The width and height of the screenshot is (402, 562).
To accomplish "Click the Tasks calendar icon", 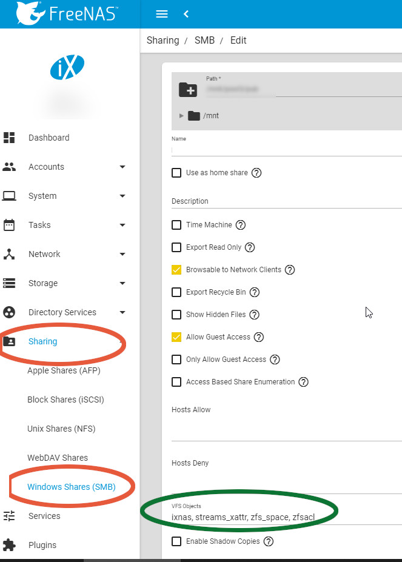I will pos(9,225).
